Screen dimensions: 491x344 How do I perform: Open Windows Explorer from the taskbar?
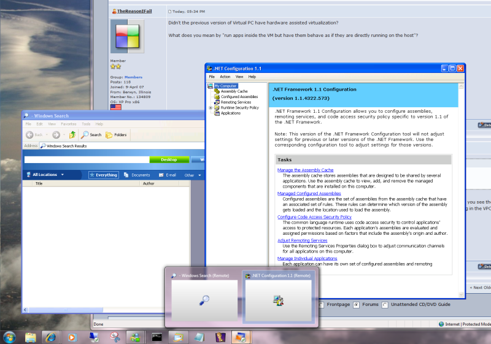(x=30, y=337)
